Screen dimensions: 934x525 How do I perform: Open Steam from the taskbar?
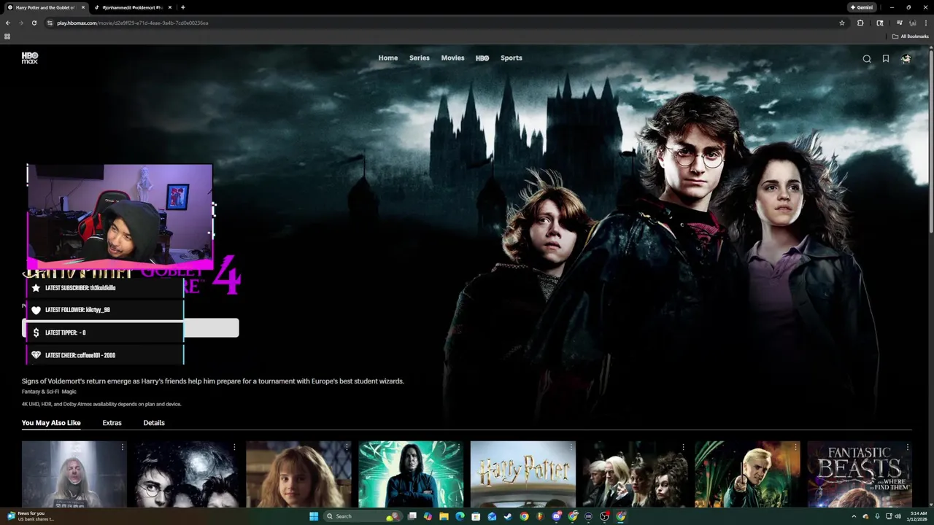[508, 516]
